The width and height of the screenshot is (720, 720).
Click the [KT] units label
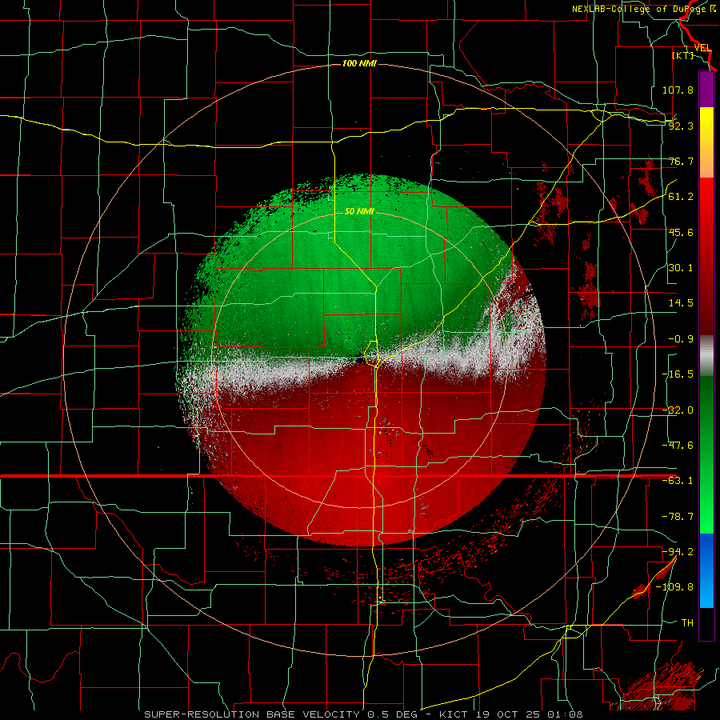click(683, 55)
